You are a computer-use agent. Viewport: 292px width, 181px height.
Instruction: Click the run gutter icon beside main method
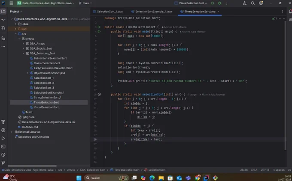(x=99, y=32)
